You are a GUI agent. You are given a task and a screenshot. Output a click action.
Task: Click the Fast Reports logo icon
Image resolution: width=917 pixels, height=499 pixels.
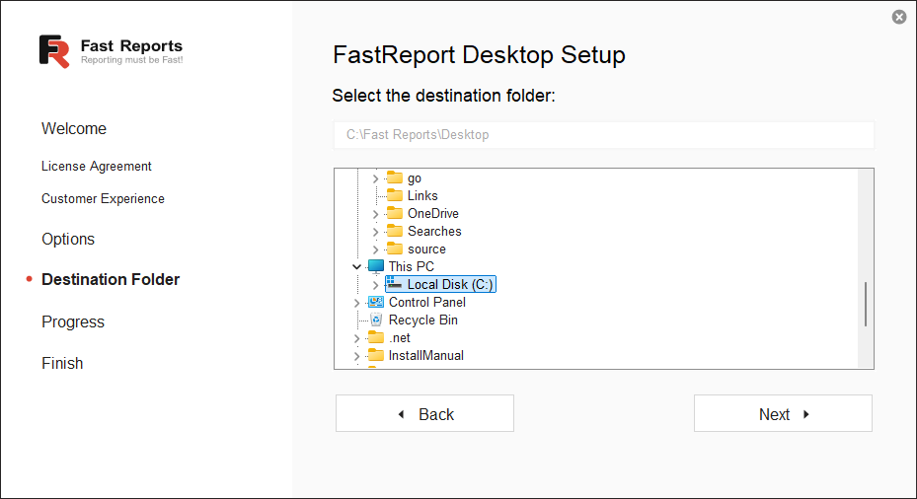[54, 51]
